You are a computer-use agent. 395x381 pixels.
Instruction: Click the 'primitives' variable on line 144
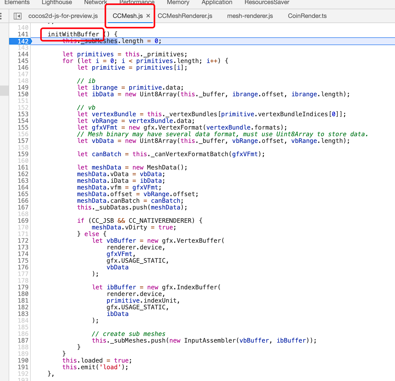point(95,54)
